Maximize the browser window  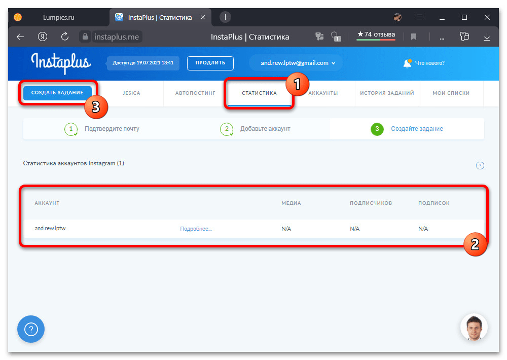(464, 17)
